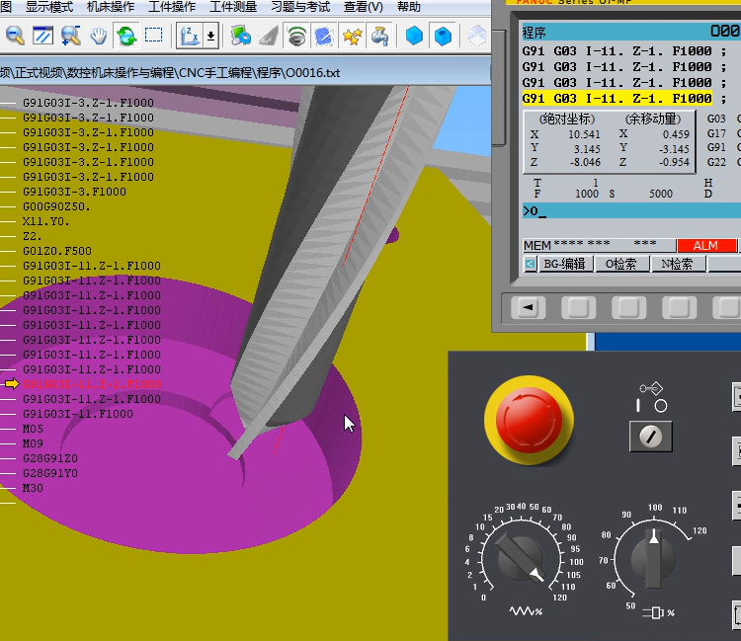Activate the pan hand tool

(x=98, y=36)
